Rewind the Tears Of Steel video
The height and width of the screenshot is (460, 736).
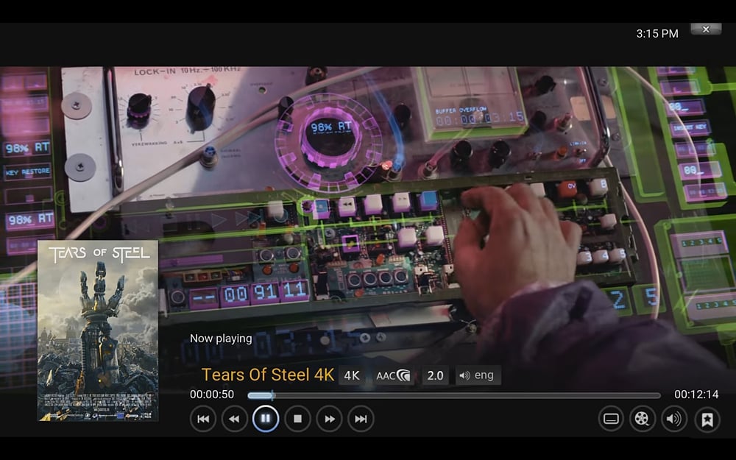click(x=234, y=419)
